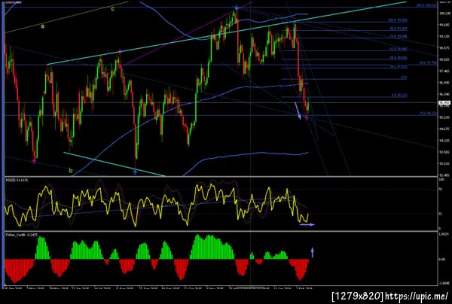Click the Fibonacci 50.0 level label

point(399,58)
